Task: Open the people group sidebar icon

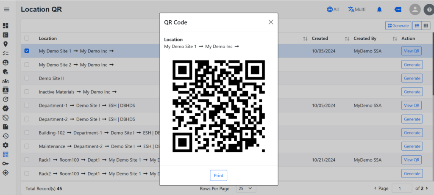Action: tap(6, 81)
